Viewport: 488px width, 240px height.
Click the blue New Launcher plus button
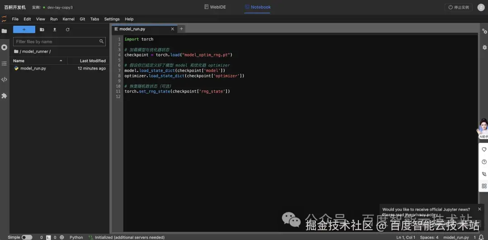pyautogui.click(x=24, y=29)
